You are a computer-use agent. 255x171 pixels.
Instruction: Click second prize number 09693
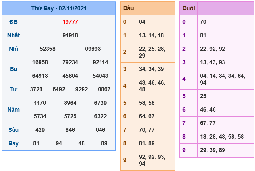(93, 49)
